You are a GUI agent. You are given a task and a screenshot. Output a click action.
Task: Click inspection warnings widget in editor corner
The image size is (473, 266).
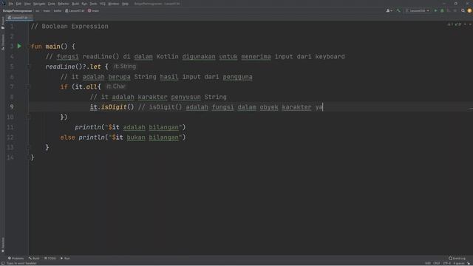coord(455,24)
